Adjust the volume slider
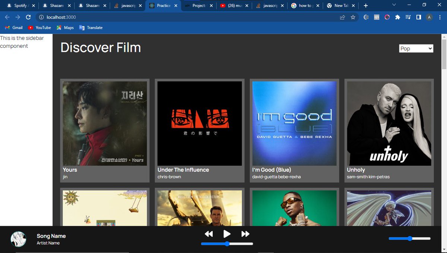Viewport: 447px width, 253px height. (410, 238)
